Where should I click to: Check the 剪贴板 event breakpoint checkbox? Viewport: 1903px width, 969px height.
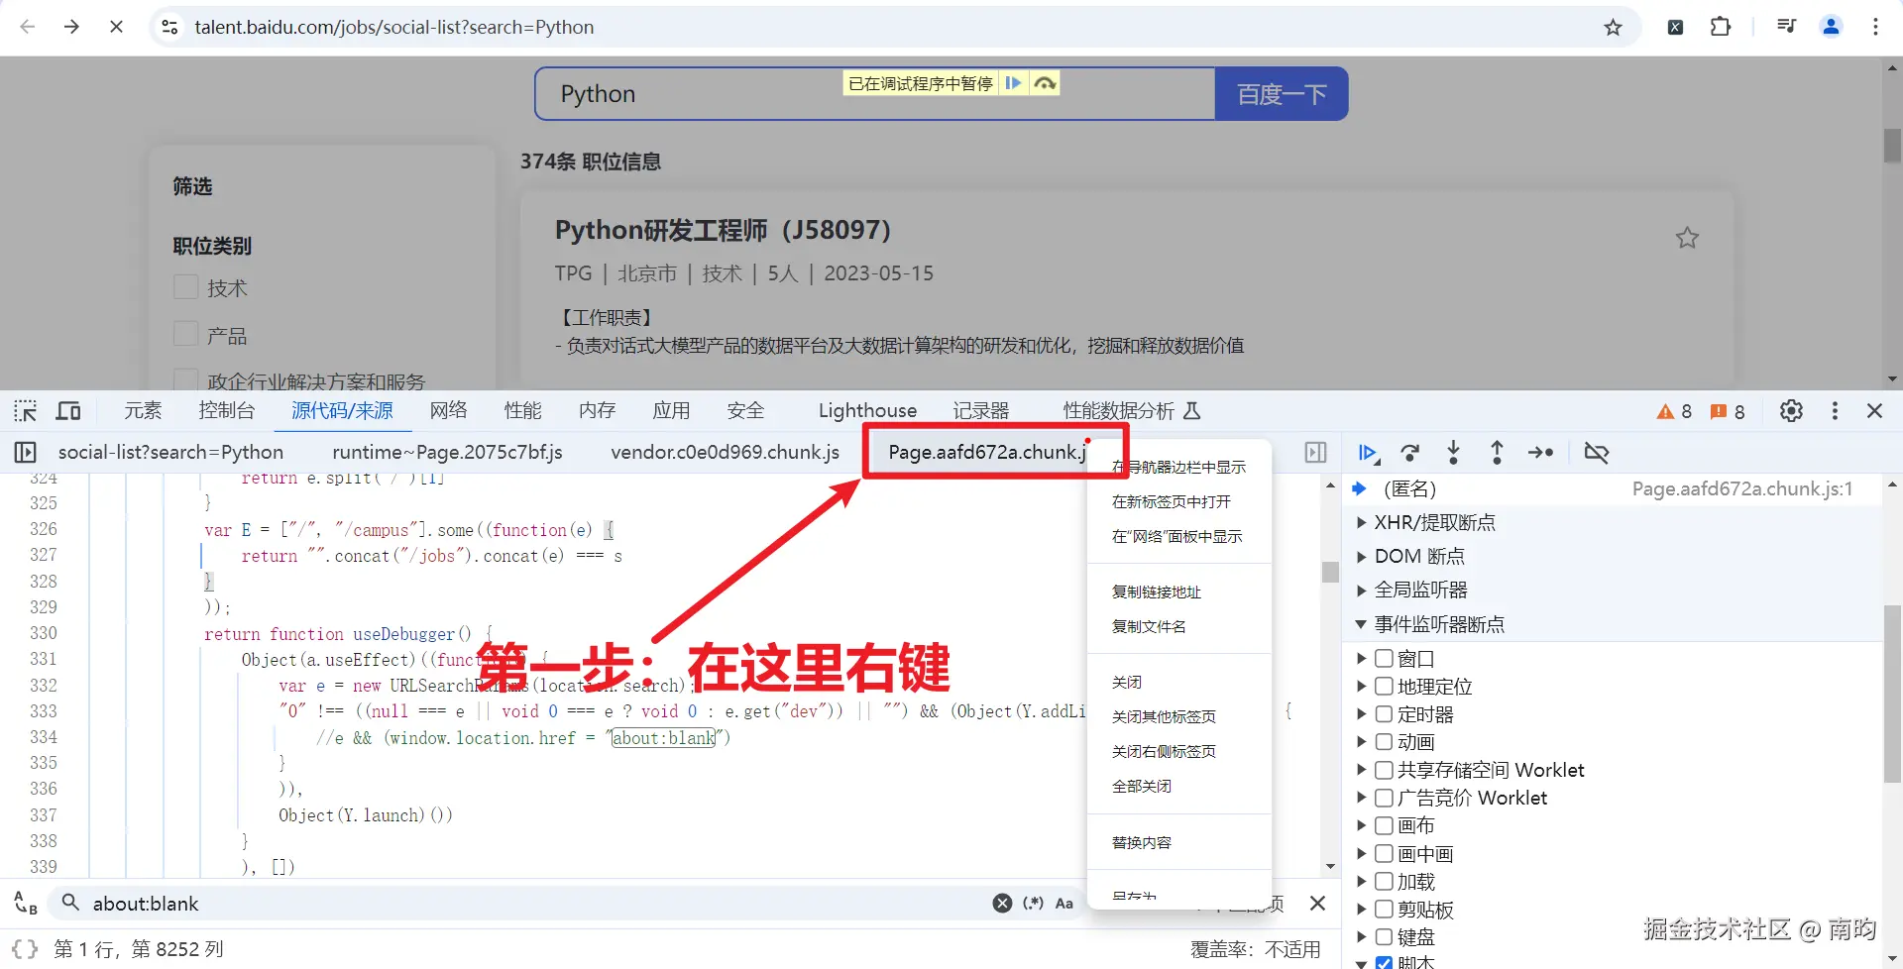(1384, 909)
